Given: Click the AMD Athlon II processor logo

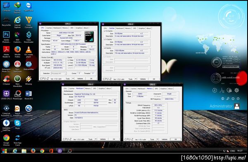Looking at the screenshot, I should tap(89, 37).
